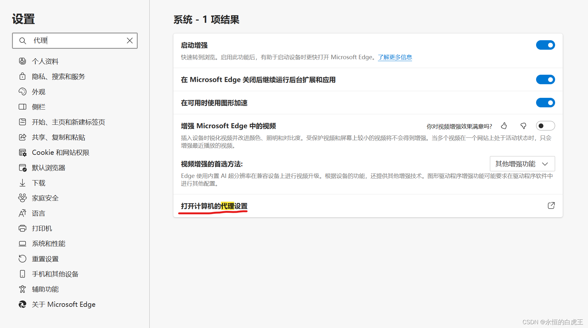Click the 侧栏 sidebar icon
588x328 pixels.
click(x=22, y=107)
